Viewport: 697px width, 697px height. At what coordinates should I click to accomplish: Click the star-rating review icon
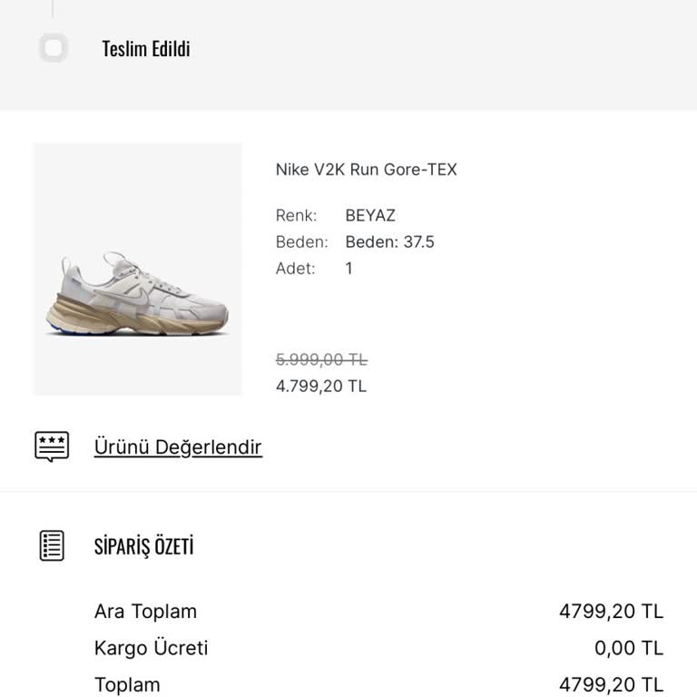tap(52, 447)
